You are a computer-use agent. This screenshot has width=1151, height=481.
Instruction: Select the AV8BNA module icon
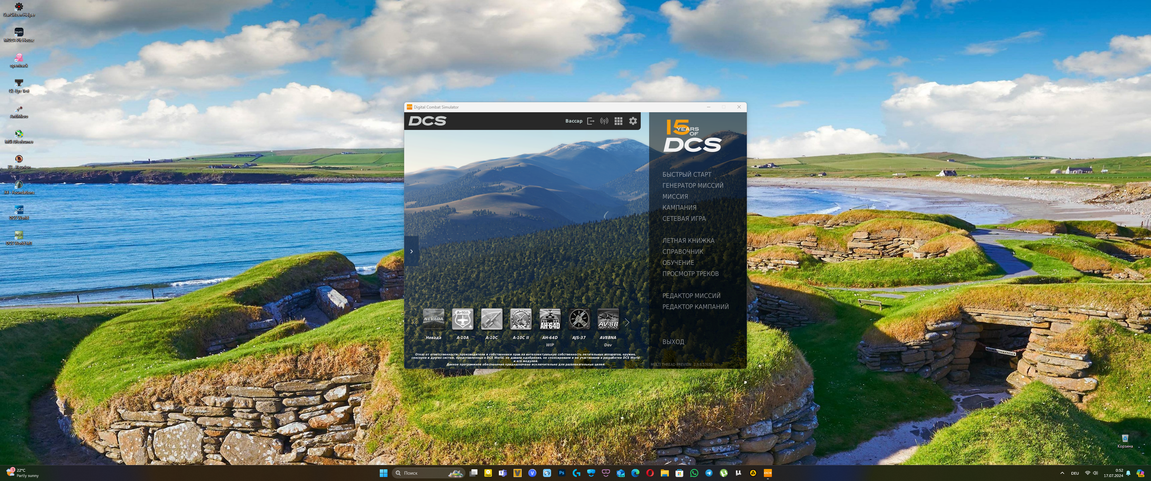pos(608,319)
